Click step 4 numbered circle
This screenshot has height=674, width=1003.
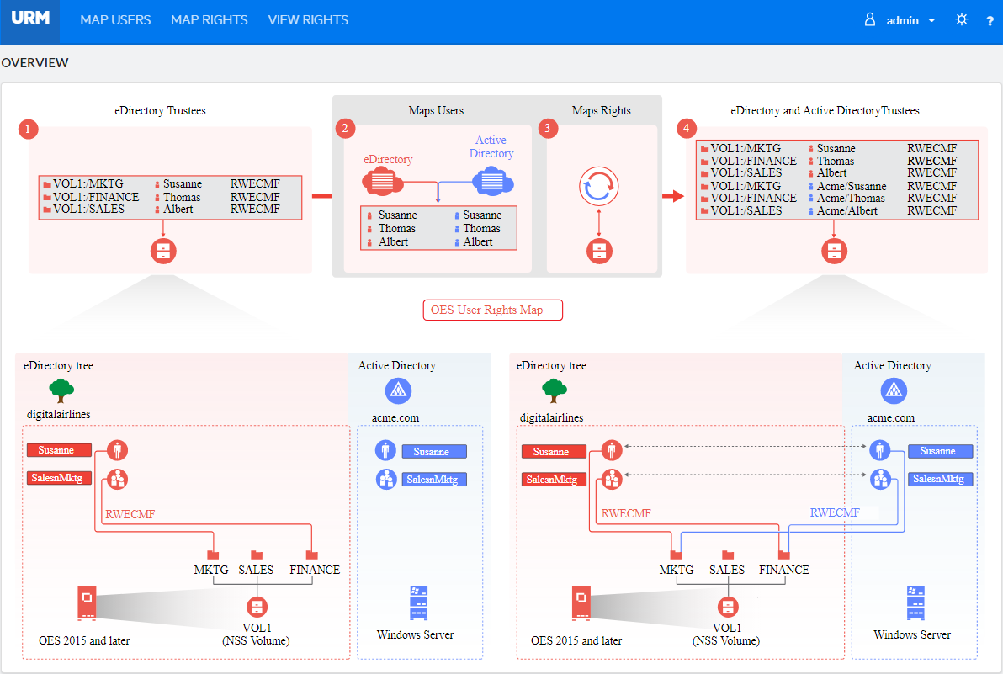point(687,129)
